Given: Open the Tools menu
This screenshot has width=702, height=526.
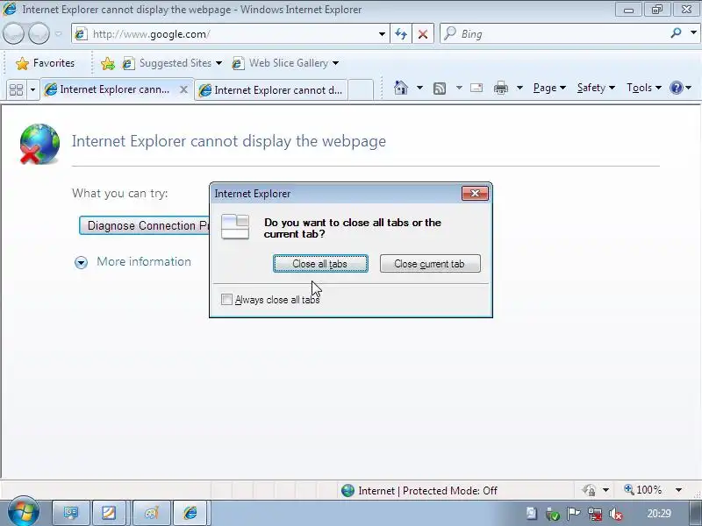Looking at the screenshot, I should [x=643, y=88].
